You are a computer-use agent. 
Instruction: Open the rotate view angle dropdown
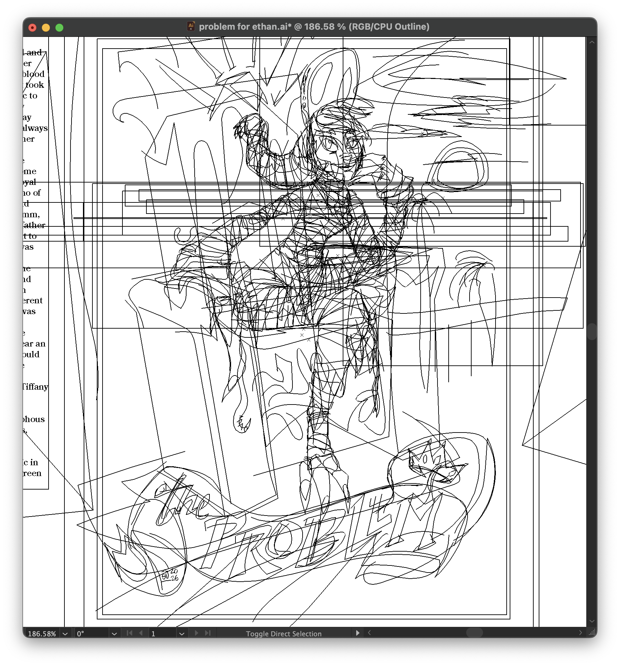[114, 634]
